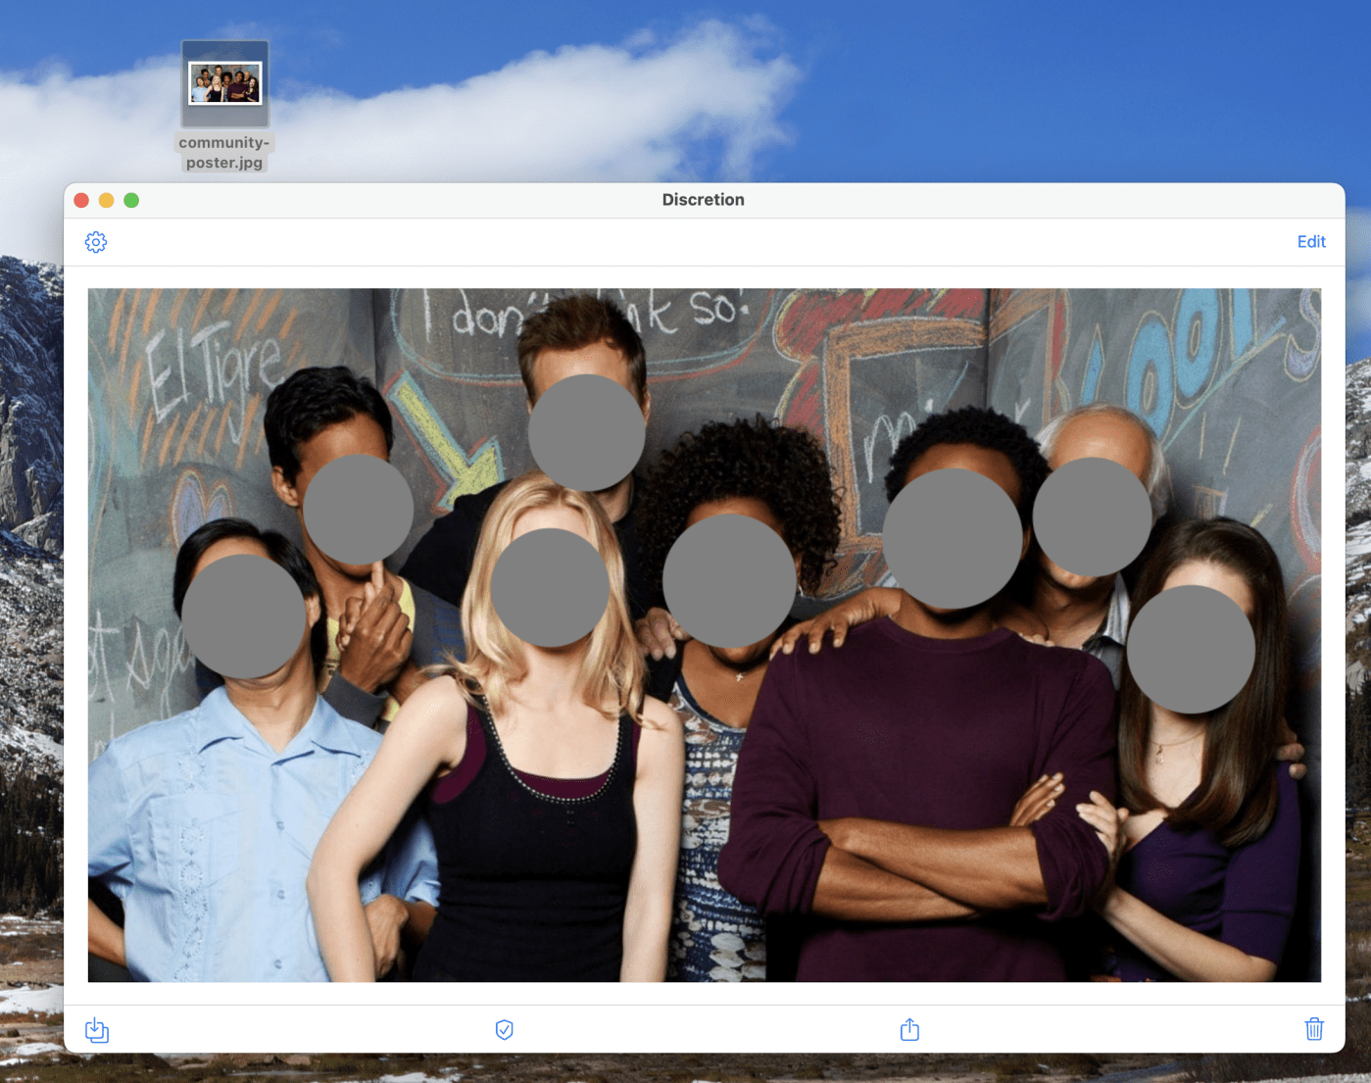Click the community-poster.jpg filename label

pos(224,152)
